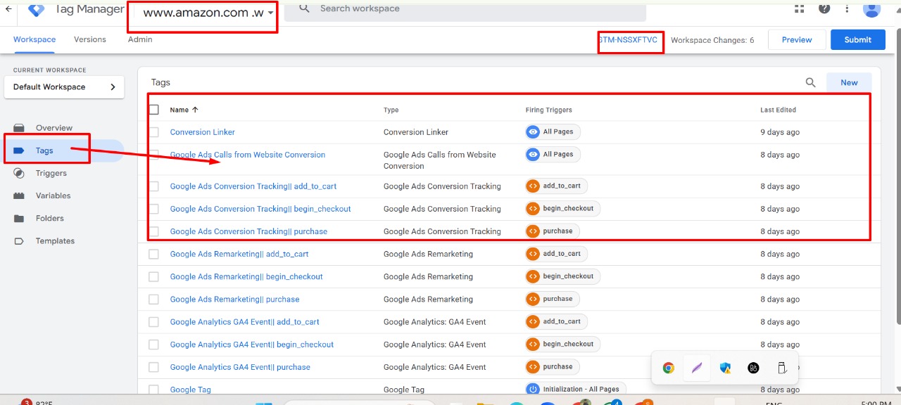Screen dimensions: 901x405
Task: Tick checkbox for Google Ads Remarketing purchase
Action: 153,299
